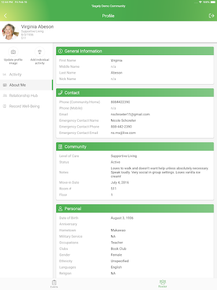Click Level of Care value Supportive Living
The image size is (217, 290).
[124, 156]
